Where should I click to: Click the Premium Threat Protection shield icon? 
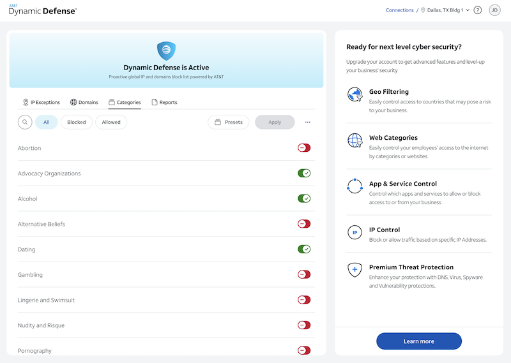click(355, 270)
